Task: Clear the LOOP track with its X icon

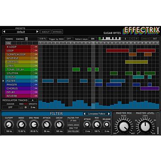Action: pyautogui.click(x=32, y=51)
